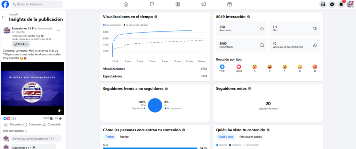The image size is (356, 149).
Task: Show info for Visualizaciones en el tiempo
Action: (156, 17)
